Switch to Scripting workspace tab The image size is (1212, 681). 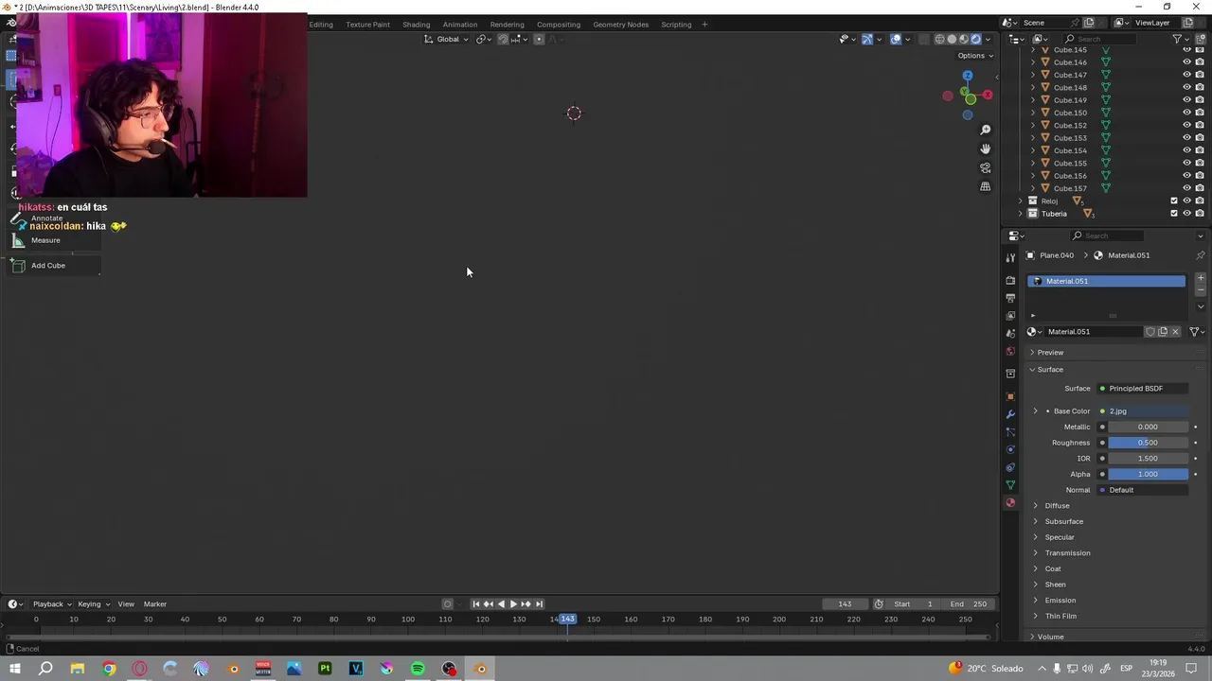[x=676, y=25]
